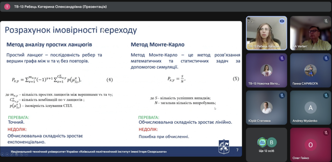Click name label 'Юрій Стативка'
Screen dimensions: 332x162
259,121
